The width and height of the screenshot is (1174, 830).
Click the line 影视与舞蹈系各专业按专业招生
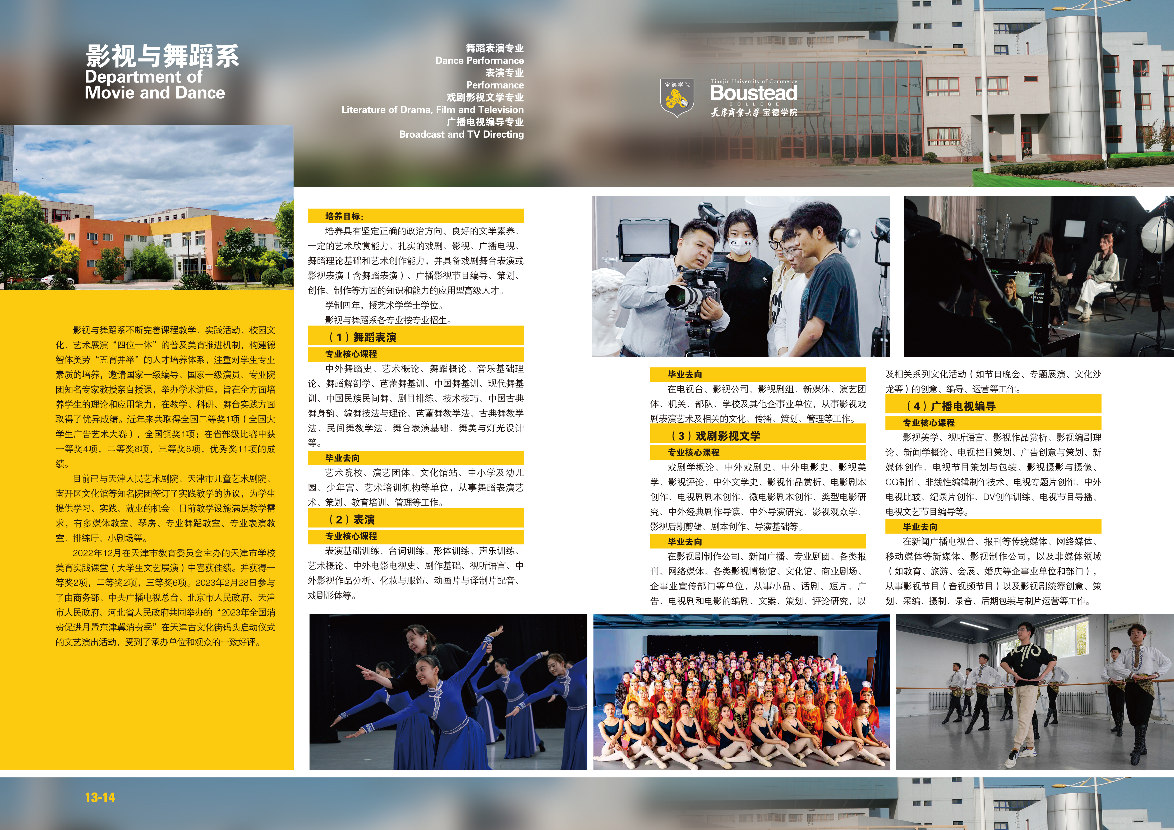pos(389,320)
